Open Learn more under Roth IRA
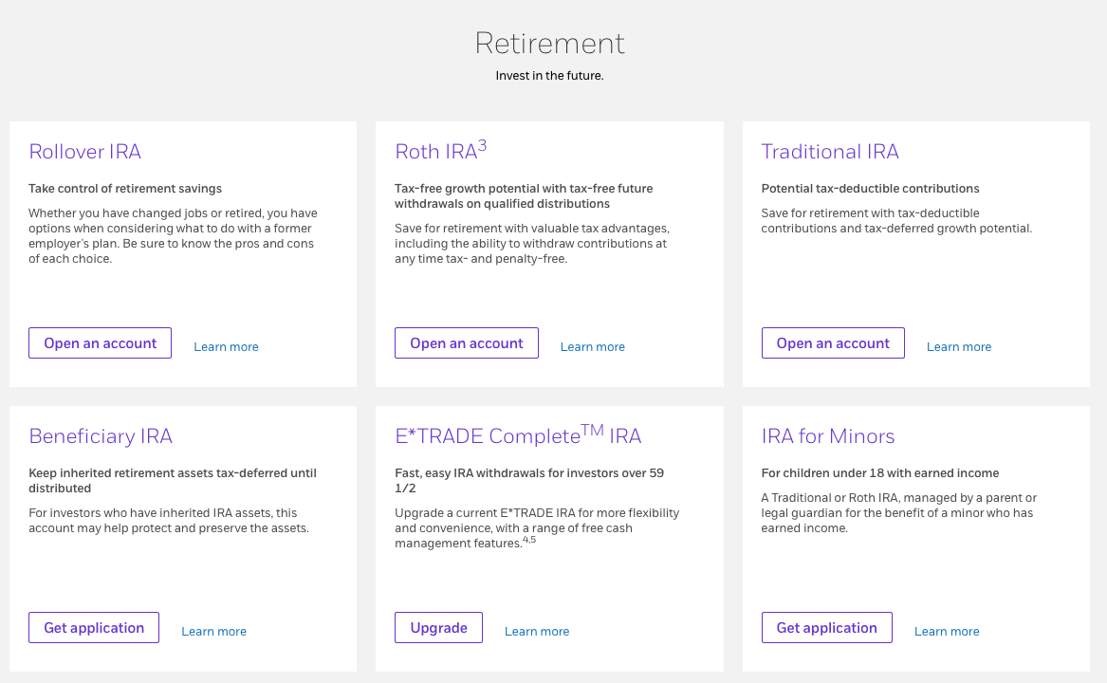The image size is (1107, 683). tap(592, 346)
